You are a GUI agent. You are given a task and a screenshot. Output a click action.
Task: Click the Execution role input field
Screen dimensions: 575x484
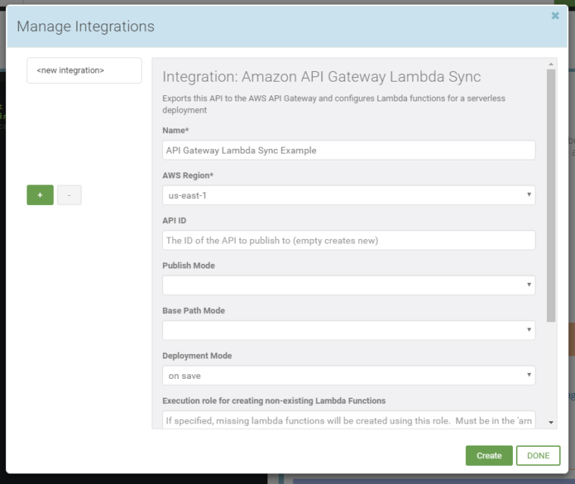(348, 420)
